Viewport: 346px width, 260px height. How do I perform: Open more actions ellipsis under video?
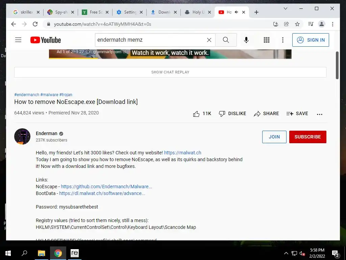pyautogui.click(x=320, y=114)
